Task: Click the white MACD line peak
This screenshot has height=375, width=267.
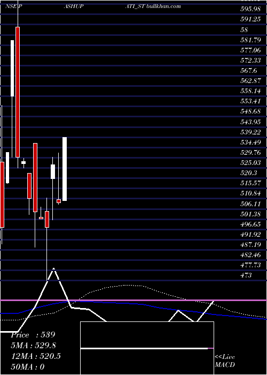Action: point(53,269)
